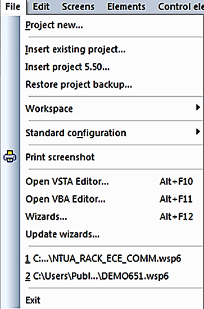
Task: Select Insert existing project...
Action: (112, 50)
